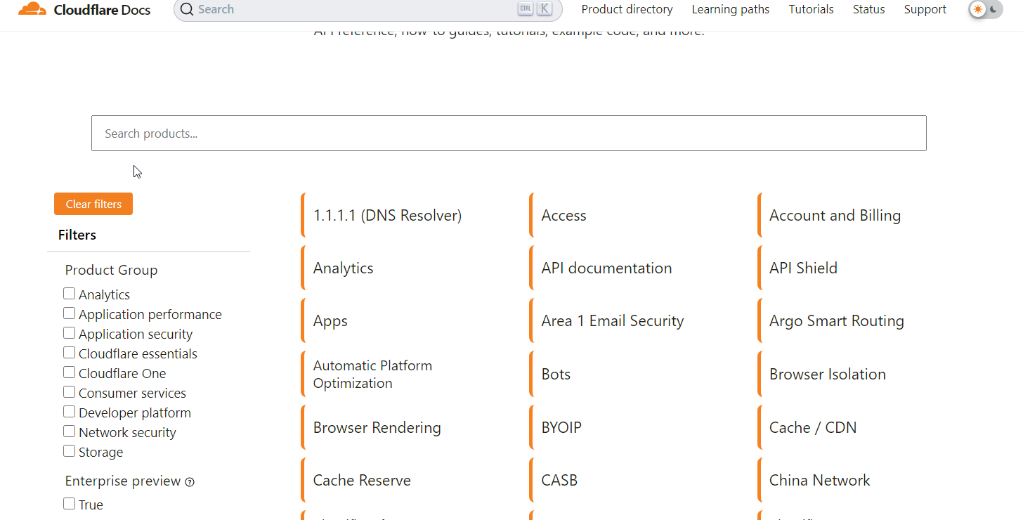The width and height of the screenshot is (1023, 520).
Task: Open Automatic Platform Optimization card
Action: (x=409, y=374)
